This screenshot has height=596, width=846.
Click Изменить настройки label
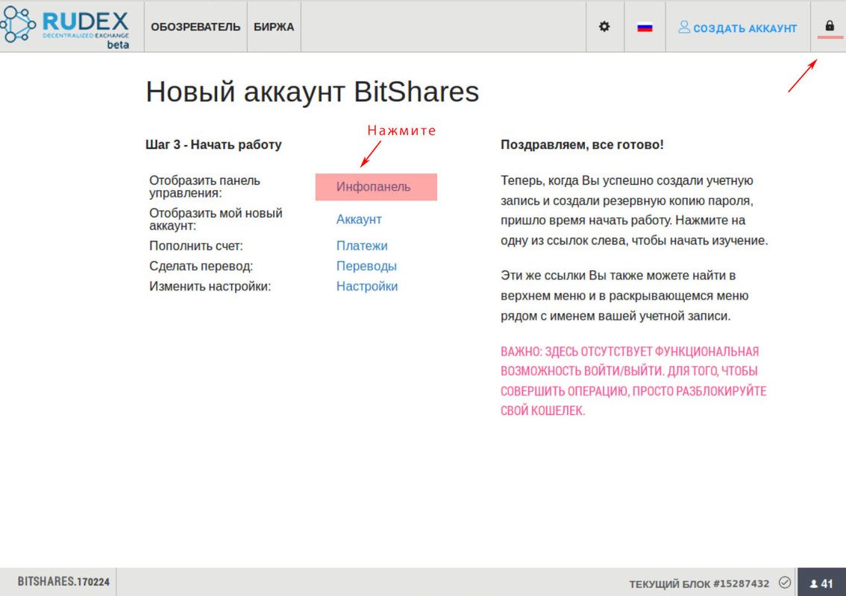210,286
